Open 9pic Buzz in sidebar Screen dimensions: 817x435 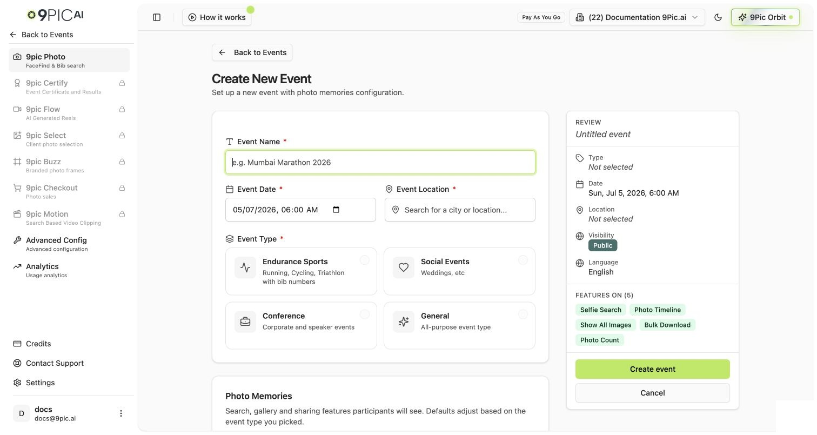pos(69,165)
